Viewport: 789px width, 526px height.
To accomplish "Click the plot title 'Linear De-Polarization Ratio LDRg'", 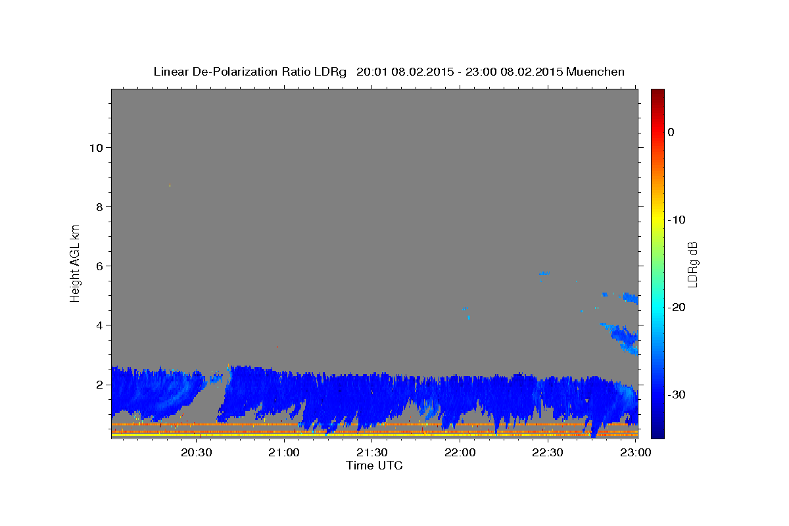I will pyautogui.click(x=250, y=72).
